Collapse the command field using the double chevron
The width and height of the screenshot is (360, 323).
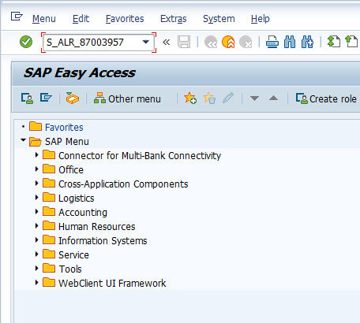167,42
